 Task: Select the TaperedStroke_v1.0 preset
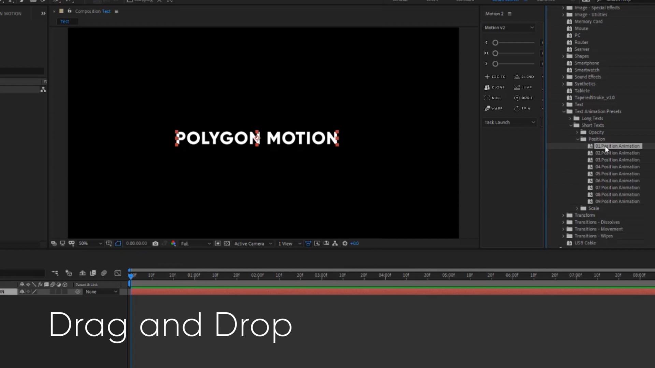pyautogui.click(x=595, y=97)
